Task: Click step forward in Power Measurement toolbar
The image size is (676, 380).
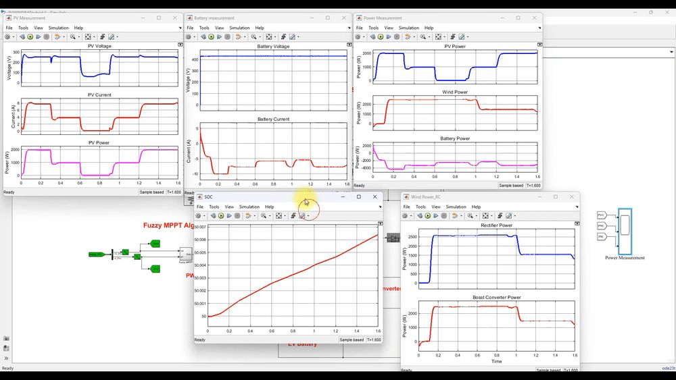Action: (389, 37)
